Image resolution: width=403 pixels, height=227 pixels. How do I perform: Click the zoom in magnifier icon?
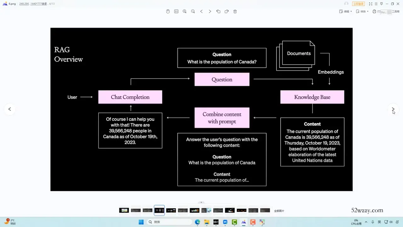coord(184,11)
